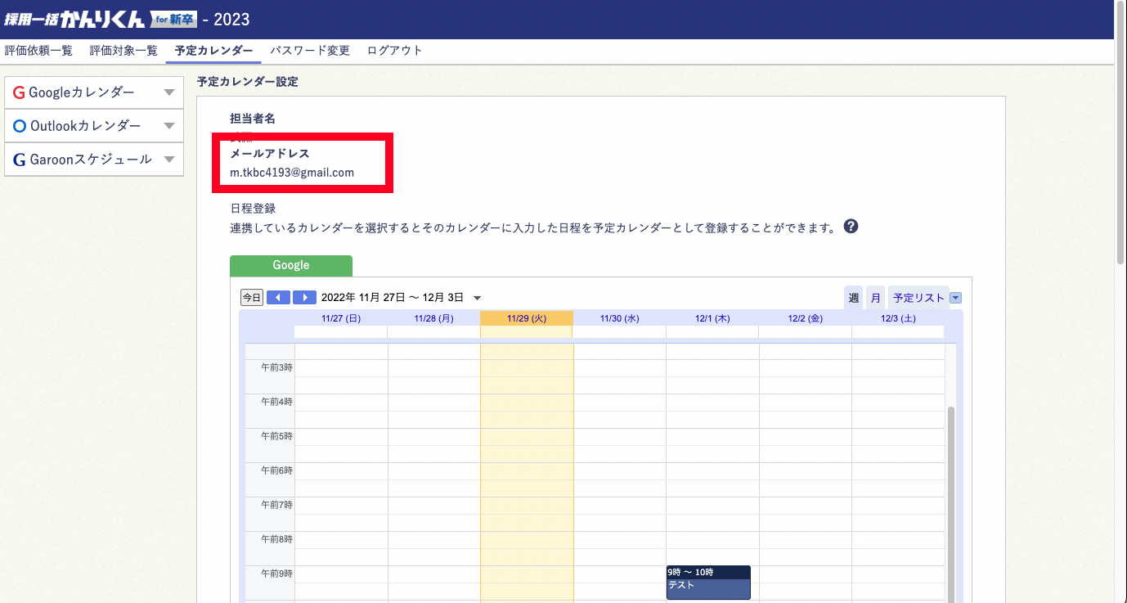
Task: Open the date range dropdown arrow
Action: [478, 298]
